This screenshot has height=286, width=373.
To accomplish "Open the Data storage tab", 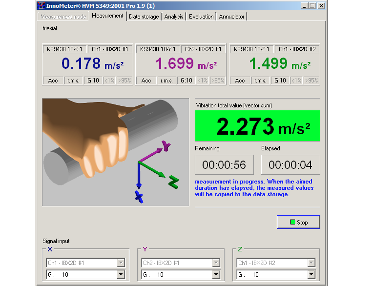I will [x=144, y=17].
